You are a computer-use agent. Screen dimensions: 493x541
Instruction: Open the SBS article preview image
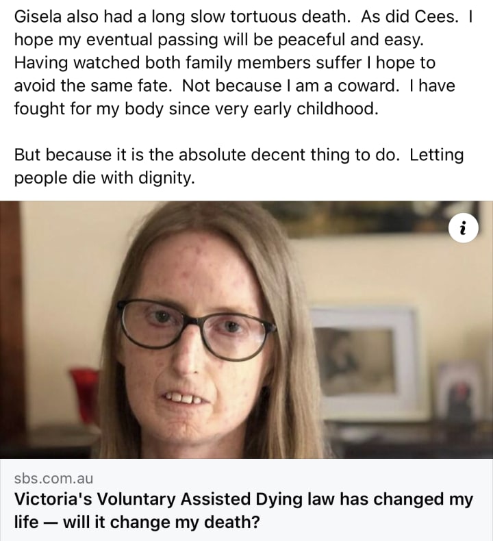[246, 329]
